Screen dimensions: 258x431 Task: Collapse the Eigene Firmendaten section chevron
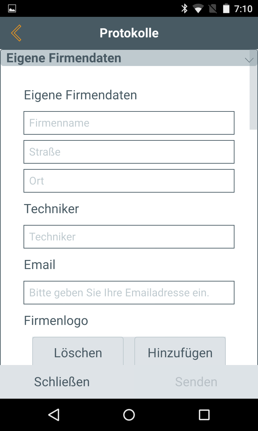coord(249,60)
